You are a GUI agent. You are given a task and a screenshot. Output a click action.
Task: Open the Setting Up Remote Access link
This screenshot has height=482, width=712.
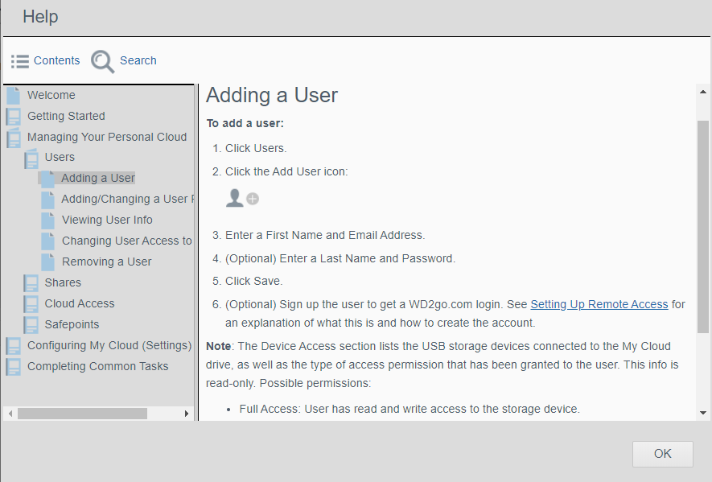pyautogui.click(x=599, y=304)
